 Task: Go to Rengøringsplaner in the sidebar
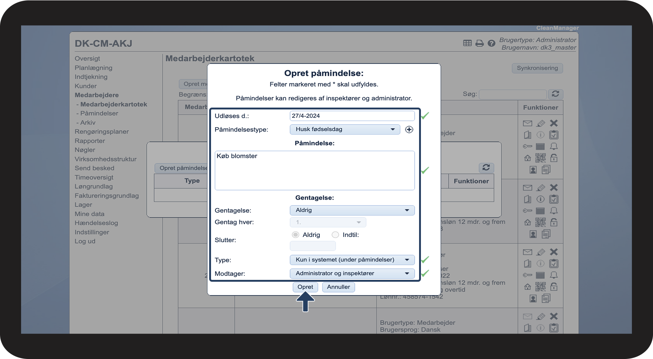click(x=102, y=132)
